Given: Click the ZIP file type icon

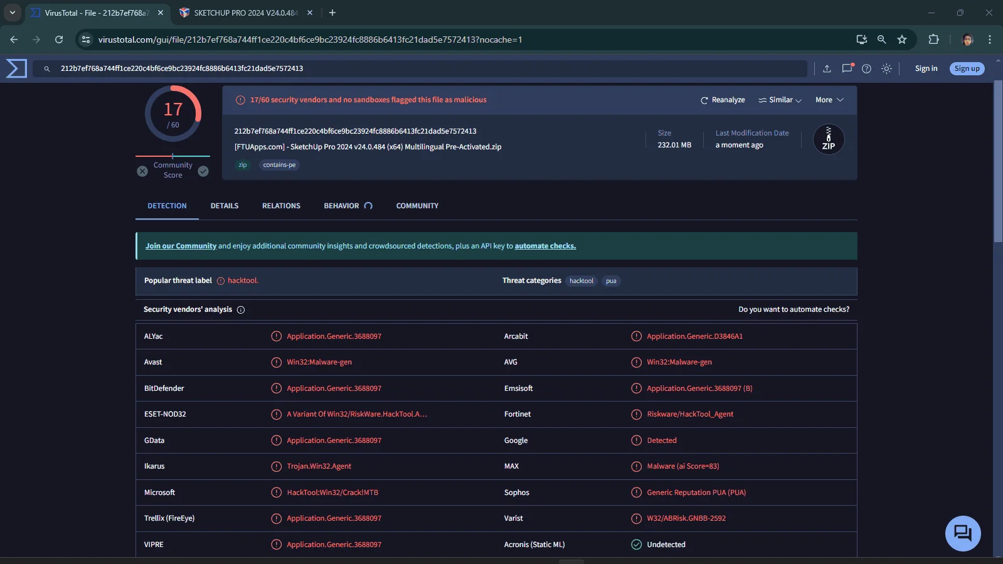Looking at the screenshot, I should click(x=829, y=139).
